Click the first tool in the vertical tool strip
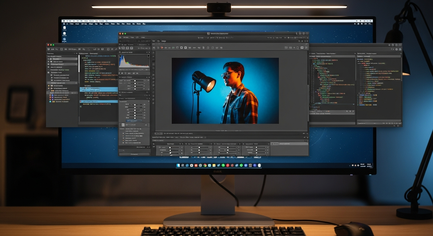 click(x=153, y=53)
